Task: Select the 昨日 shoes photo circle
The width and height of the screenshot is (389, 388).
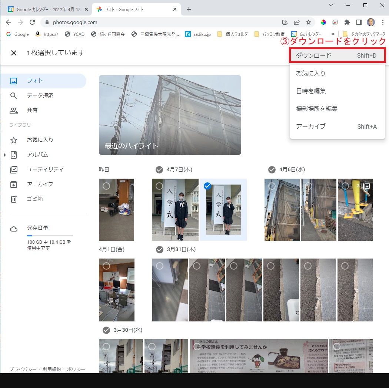Action: point(106,186)
